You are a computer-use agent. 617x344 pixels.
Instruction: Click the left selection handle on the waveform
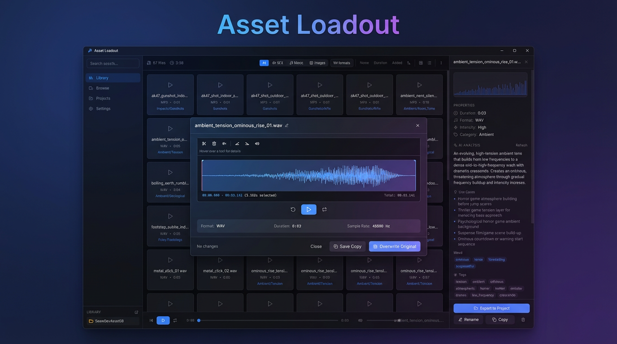click(202, 176)
